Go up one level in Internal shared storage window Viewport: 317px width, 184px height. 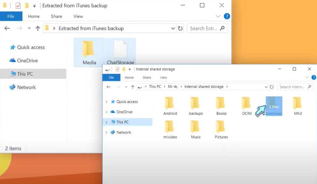pyautogui.click(x=133, y=87)
